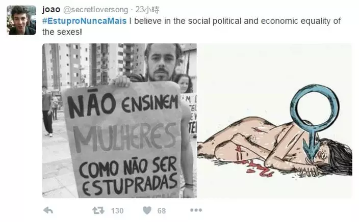Open the more options ellipsis menu
Screen dimensions: 359x222
coord(196,210)
